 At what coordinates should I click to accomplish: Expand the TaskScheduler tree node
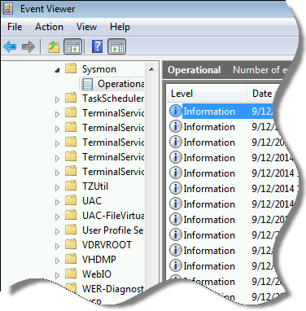click(x=57, y=99)
